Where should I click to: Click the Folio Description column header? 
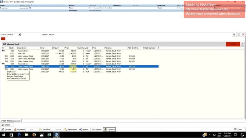click(x=151, y=48)
